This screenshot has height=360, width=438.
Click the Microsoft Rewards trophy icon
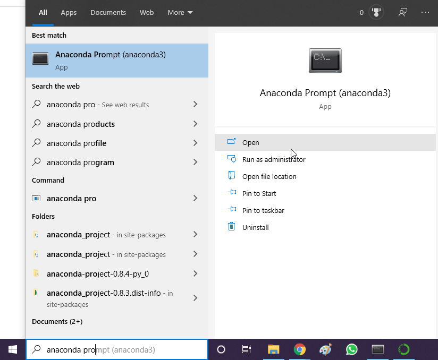pos(376,12)
